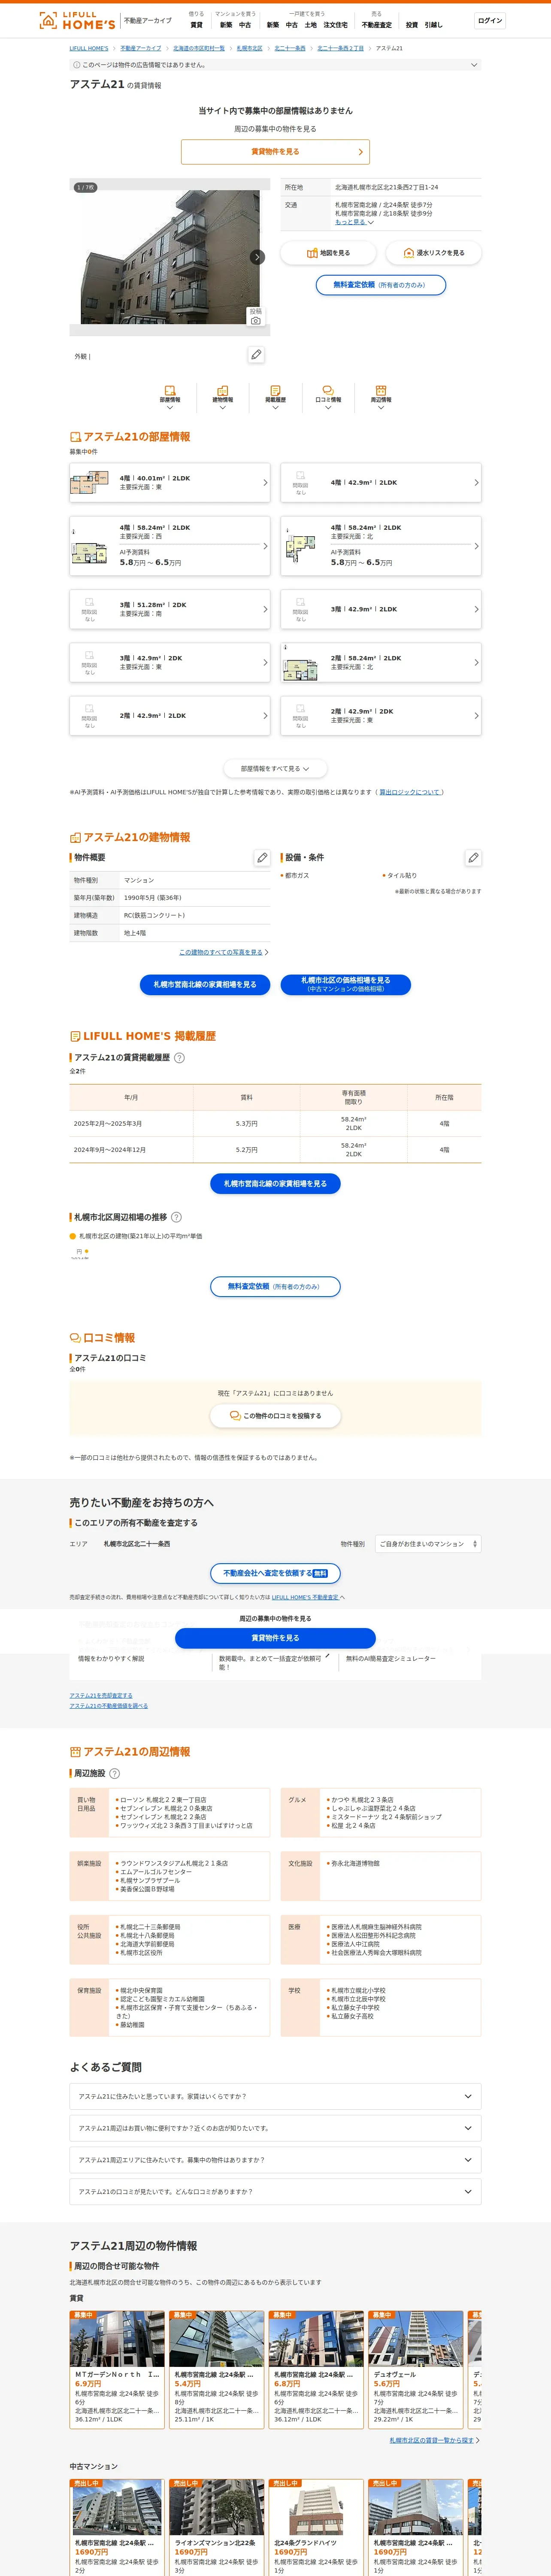The image size is (551, 2576).
Task: Open ライオンズマンション北22条 listing card
Action: point(216,2526)
